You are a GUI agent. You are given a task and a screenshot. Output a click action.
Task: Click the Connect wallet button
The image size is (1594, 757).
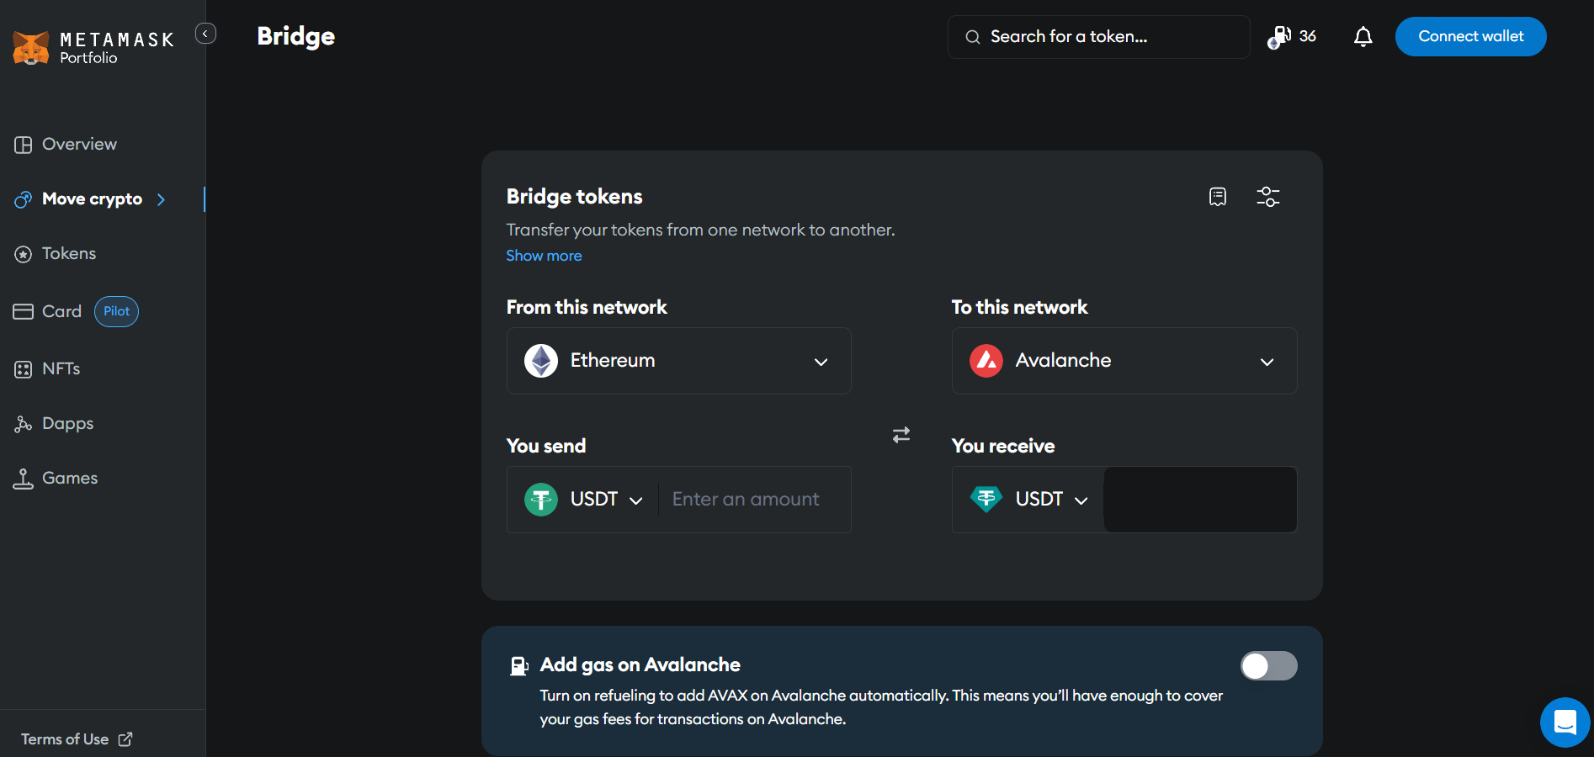tap(1470, 37)
